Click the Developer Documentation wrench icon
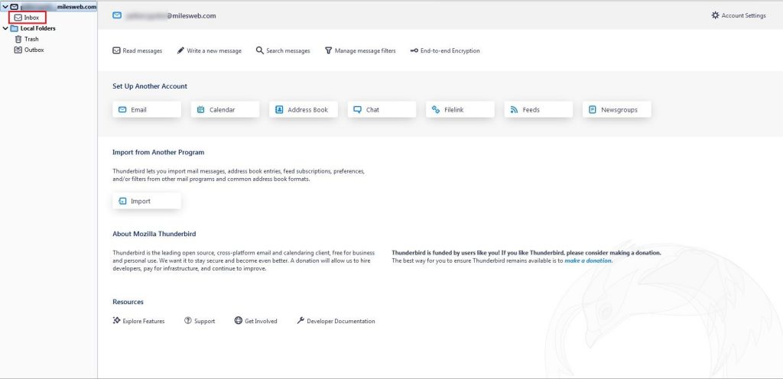Viewport: 783px width, 379px height. pos(301,321)
